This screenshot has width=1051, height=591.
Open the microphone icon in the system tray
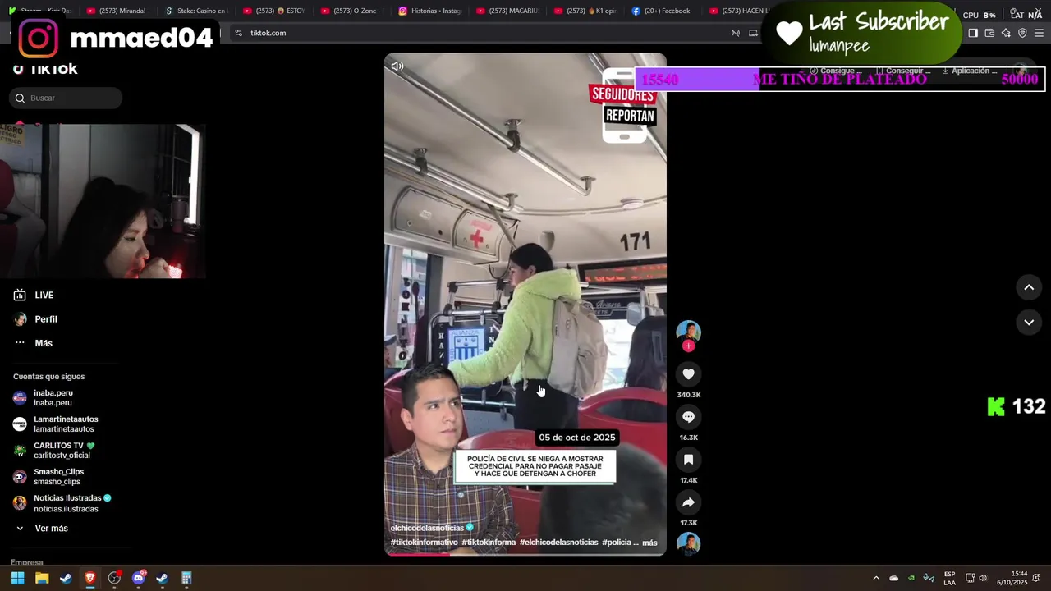[x=929, y=579]
